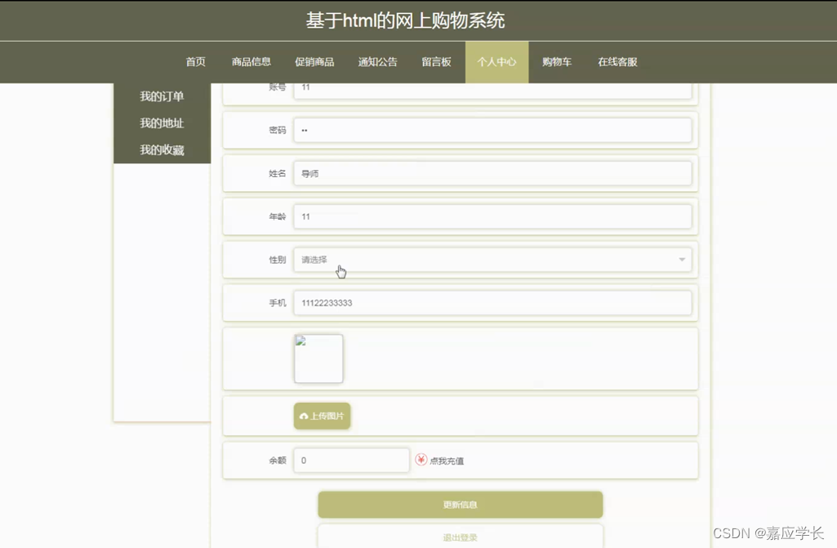The height and width of the screenshot is (548, 837).
Task: Open 促销商品 menu item
Action: pos(314,62)
